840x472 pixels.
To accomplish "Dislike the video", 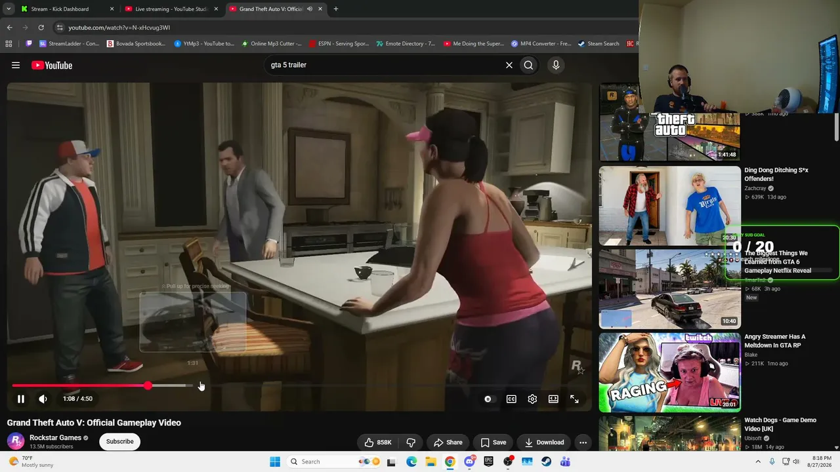I will point(411,442).
